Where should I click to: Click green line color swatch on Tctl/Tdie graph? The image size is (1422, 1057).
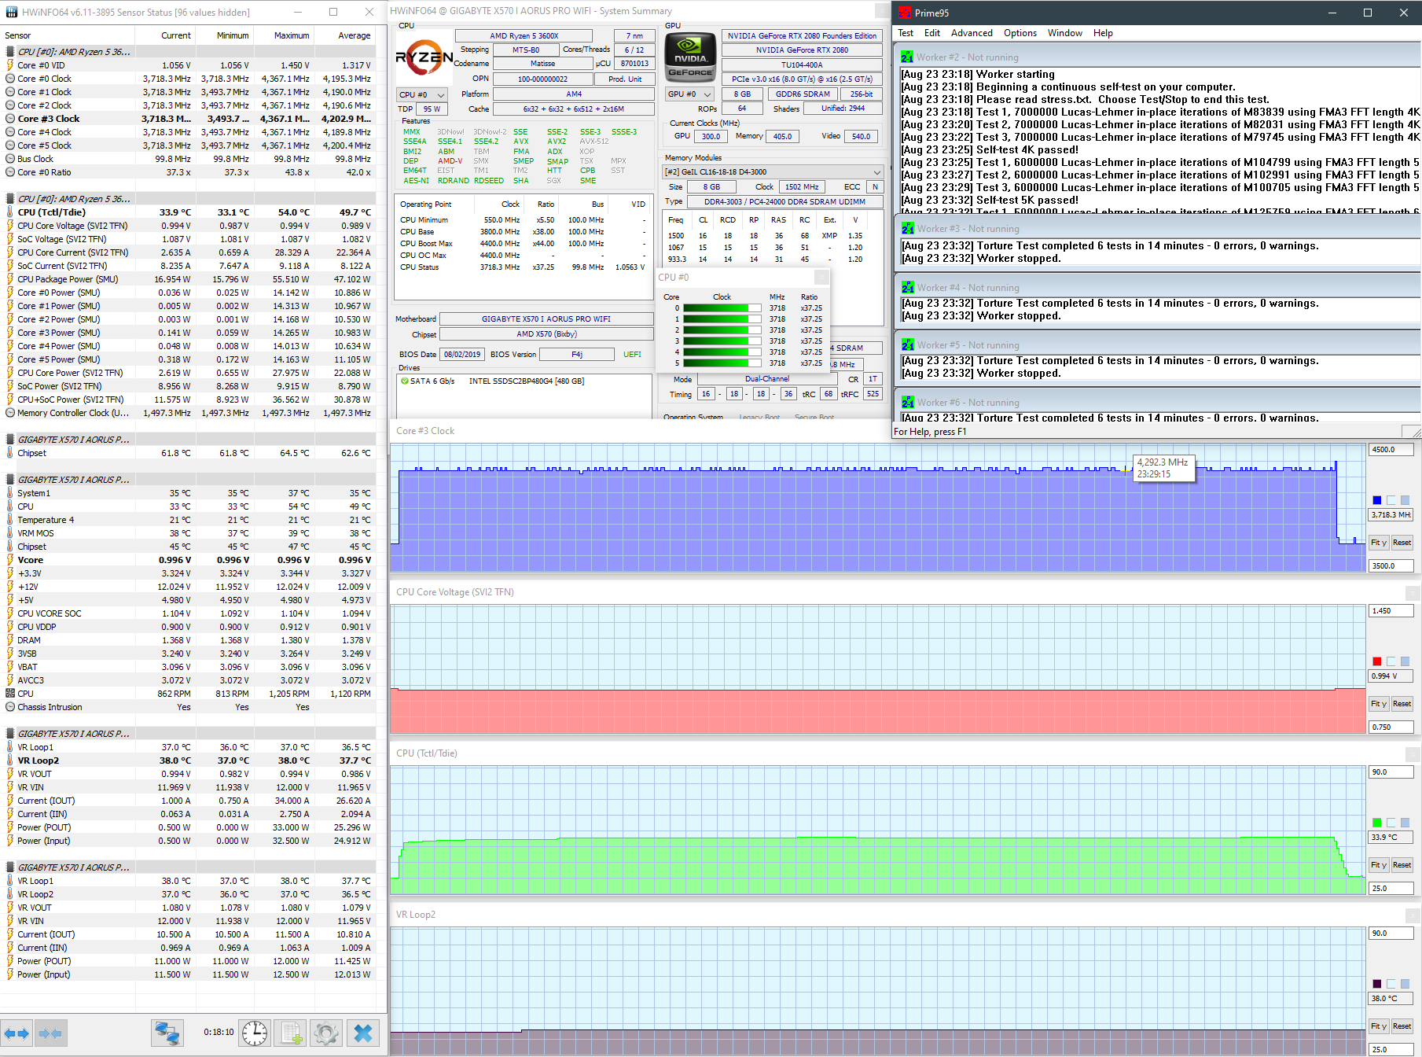(1377, 823)
